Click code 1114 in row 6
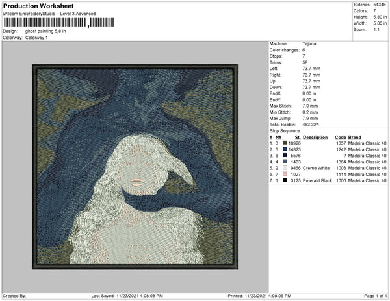This screenshot has height=301, width=390. click(x=341, y=175)
